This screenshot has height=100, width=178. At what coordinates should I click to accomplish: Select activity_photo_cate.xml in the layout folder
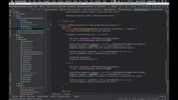[30, 92]
